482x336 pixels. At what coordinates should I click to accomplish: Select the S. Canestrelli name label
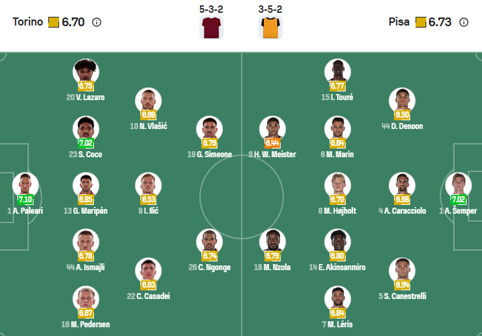[402, 296]
